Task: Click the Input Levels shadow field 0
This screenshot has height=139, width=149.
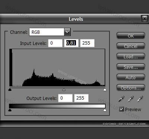Action: pyautogui.click(x=56, y=43)
